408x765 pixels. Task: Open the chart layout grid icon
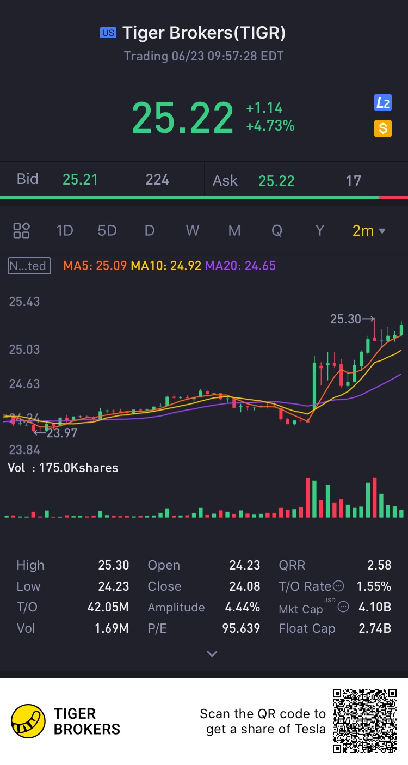pos(22,230)
